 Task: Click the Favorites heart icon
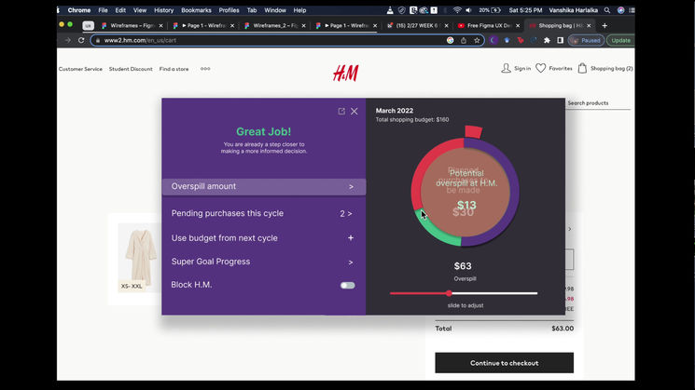[541, 68]
